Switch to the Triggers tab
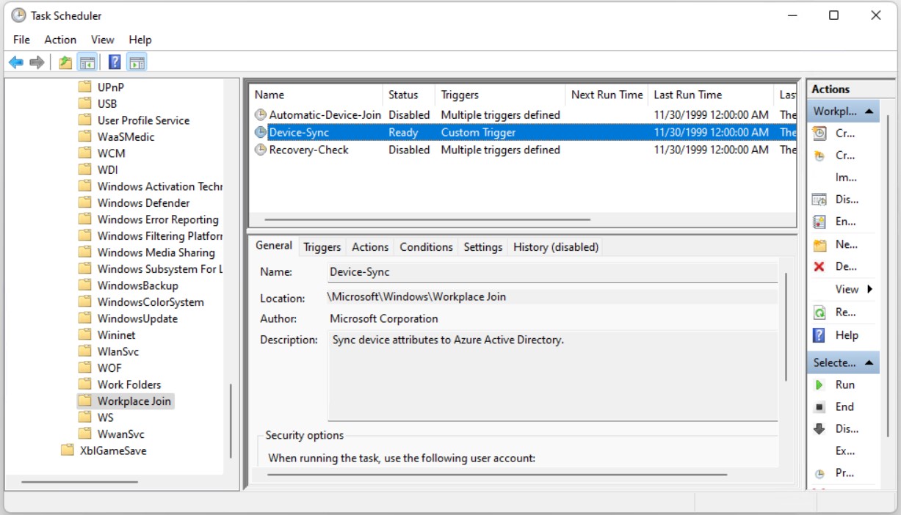 (x=322, y=247)
